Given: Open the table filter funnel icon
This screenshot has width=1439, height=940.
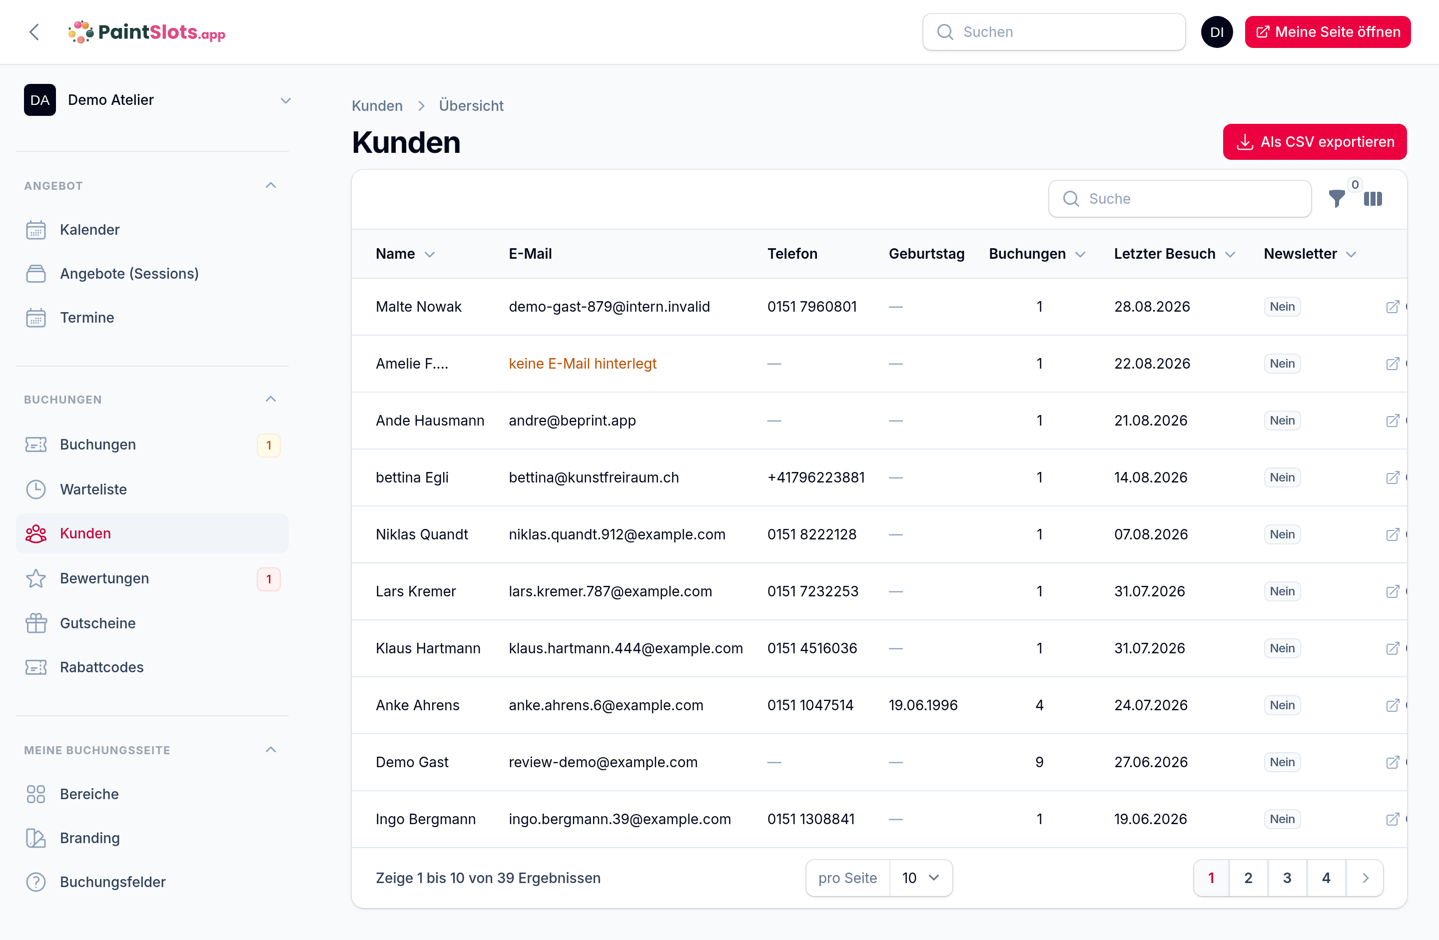Looking at the screenshot, I should (1337, 198).
